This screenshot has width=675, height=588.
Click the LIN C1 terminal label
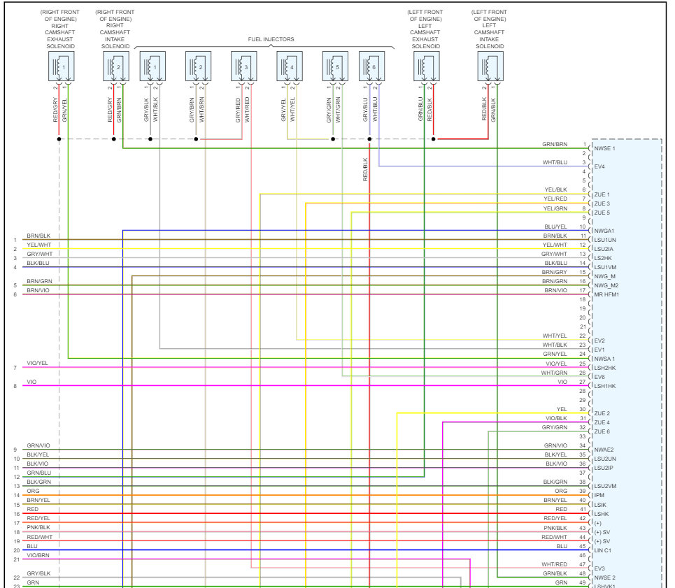pyautogui.click(x=603, y=550)
